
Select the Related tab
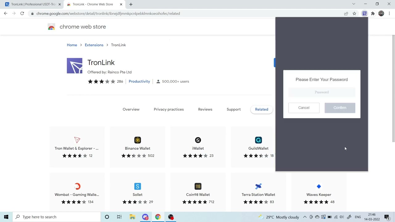coord(262,109)
